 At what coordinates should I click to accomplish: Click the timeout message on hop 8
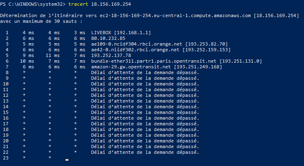click(144, 72)
